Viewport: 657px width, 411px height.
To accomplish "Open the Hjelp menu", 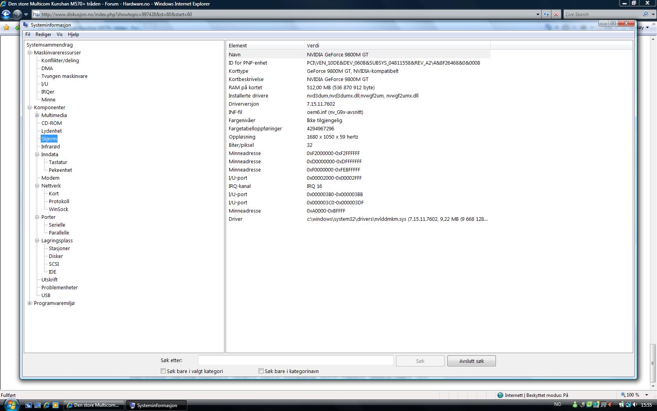I will tap(74, 34).
